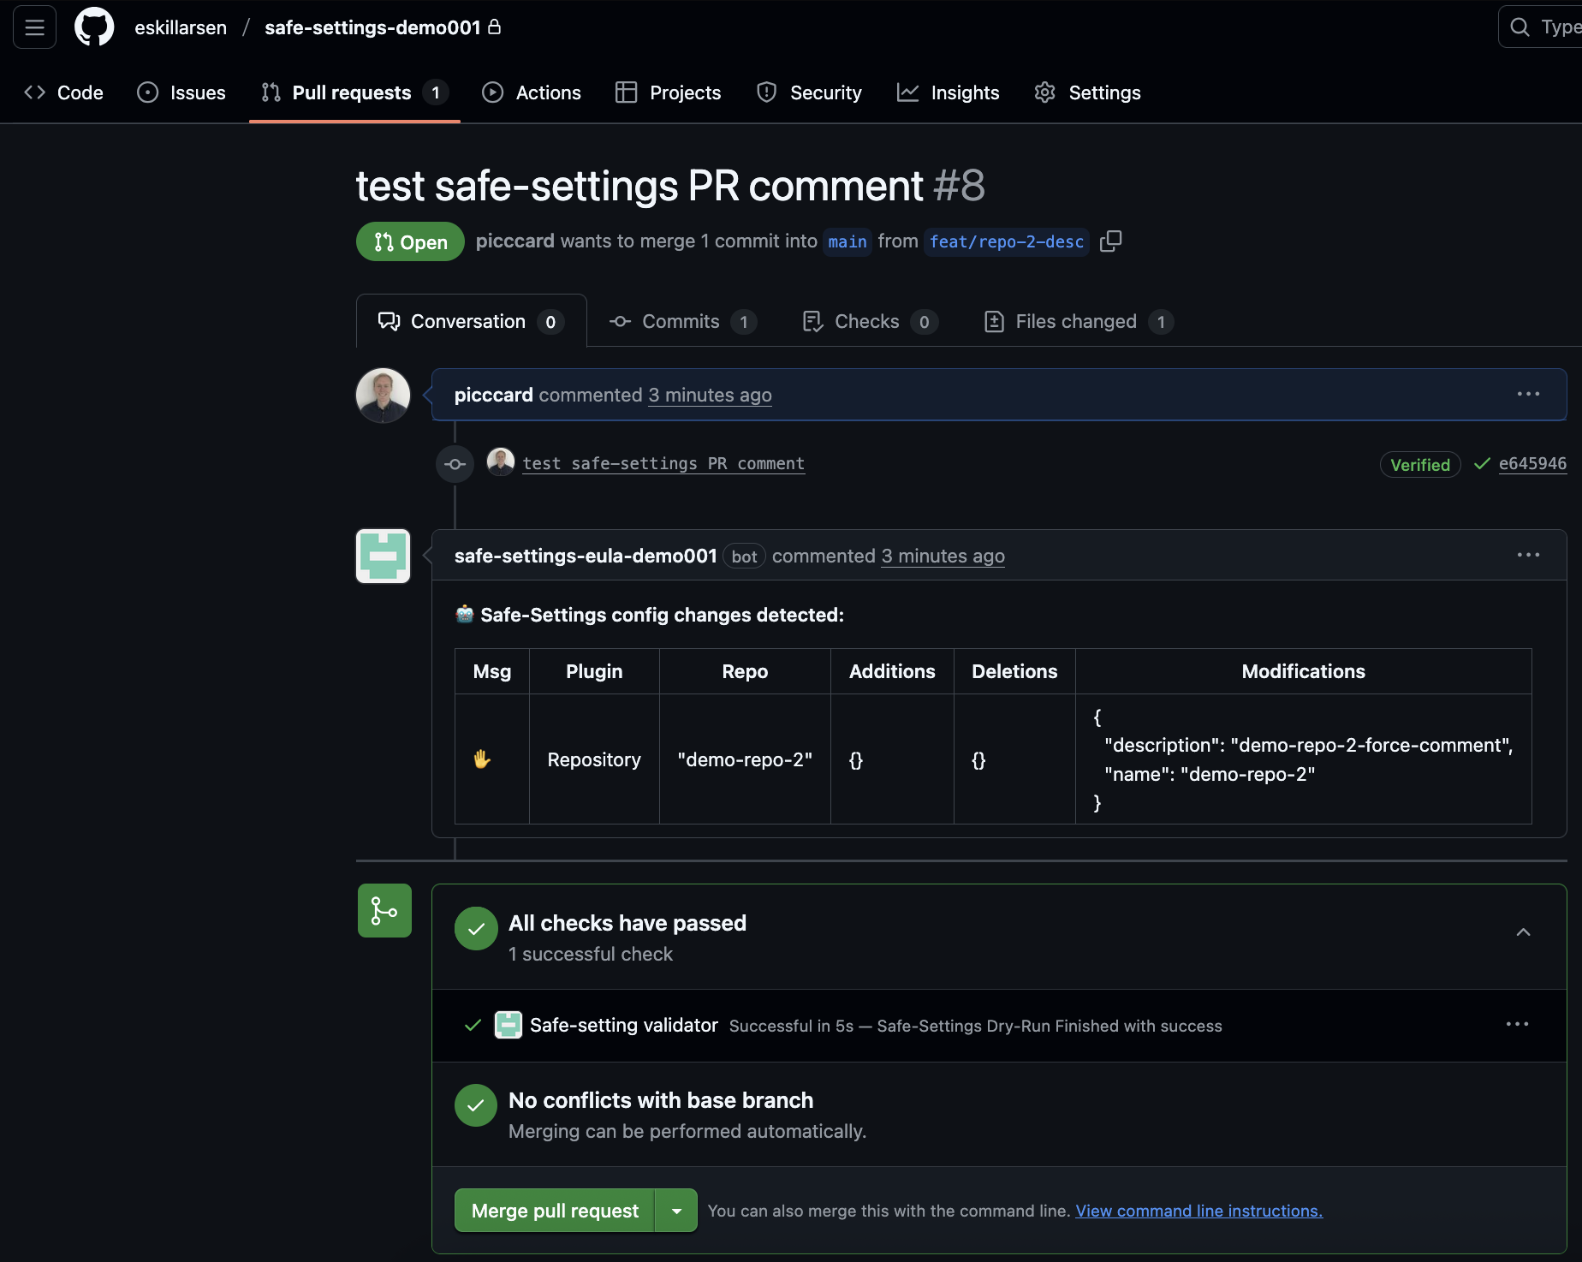Open repository Settings via the gear icon

(1045, 92)
